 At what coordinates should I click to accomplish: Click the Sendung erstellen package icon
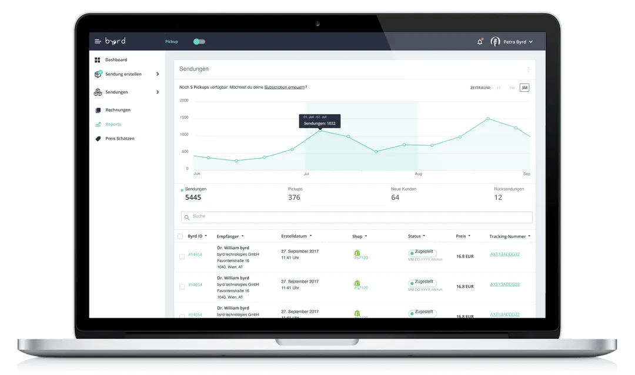[98, 73]
